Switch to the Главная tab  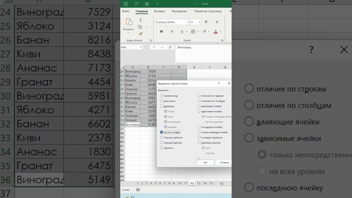click(x=142, y=11)
